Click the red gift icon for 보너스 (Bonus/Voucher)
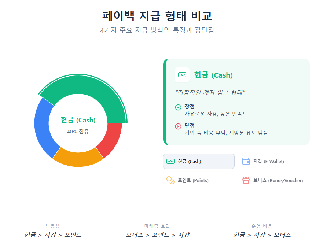Screen dimensions: 312x247 coord(246,180)
